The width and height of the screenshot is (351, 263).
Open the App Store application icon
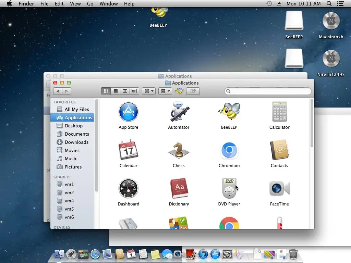[128, 112]
